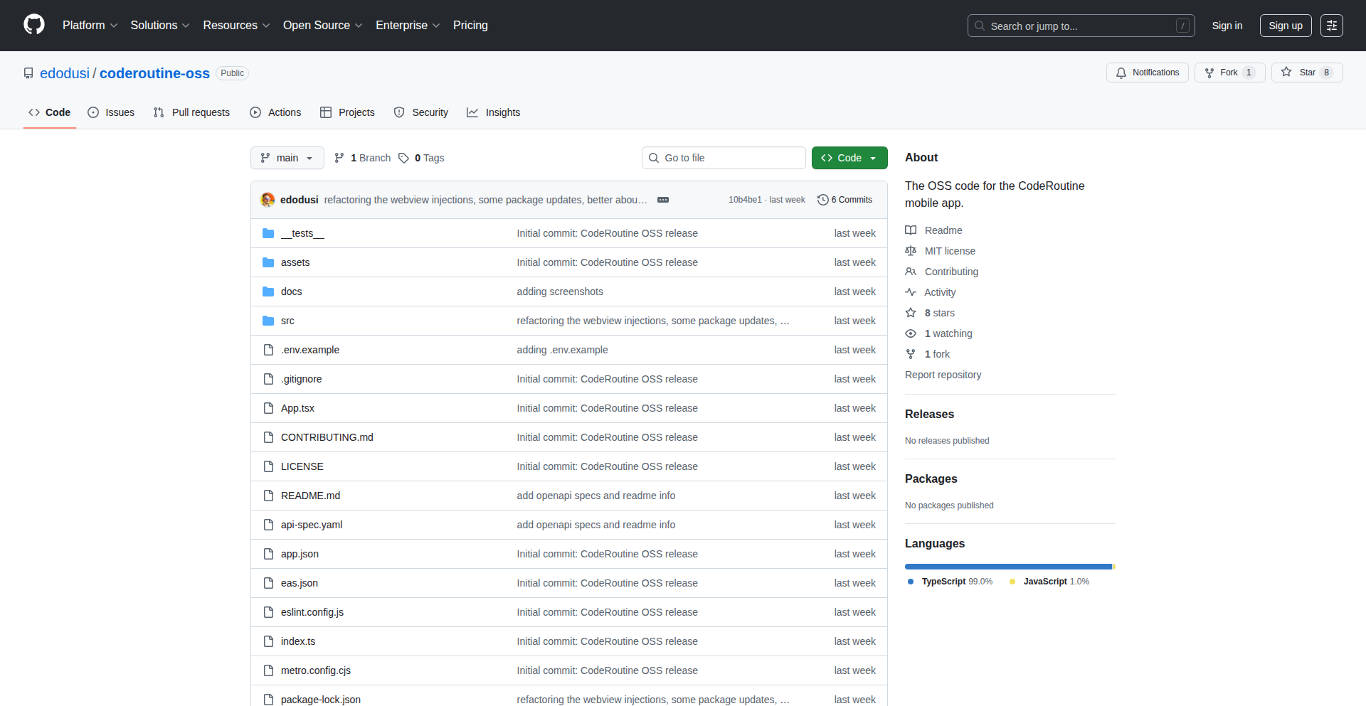Expand the Platform navigation menu
The width and height of the screenshot is (1366, 706).
90,26
